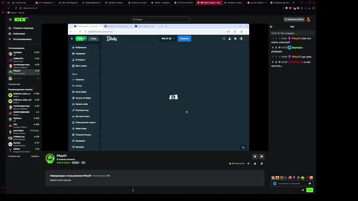Open followed channel KOMHATA
Image resolution: width=358 pixels, height=201 pixels.
click(x=24, y=60)
